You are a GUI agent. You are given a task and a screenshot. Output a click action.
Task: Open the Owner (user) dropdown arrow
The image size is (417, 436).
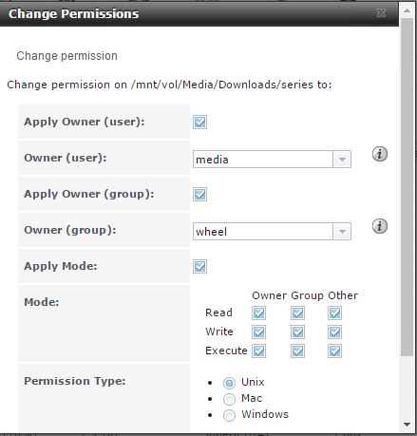(x=342, y=160)
